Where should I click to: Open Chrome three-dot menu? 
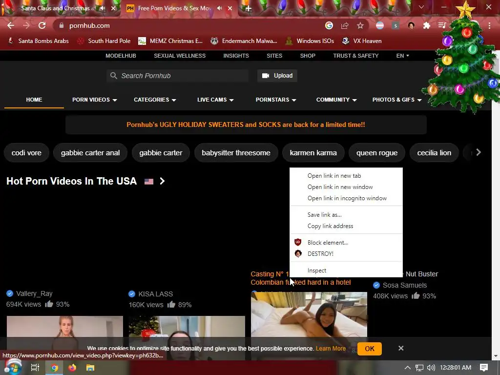coord(489,25)
